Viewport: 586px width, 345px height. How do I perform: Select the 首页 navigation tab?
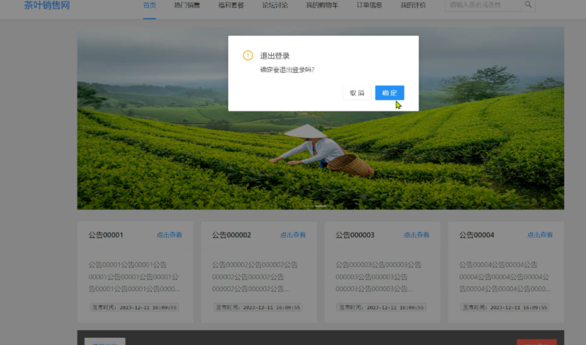149,5
